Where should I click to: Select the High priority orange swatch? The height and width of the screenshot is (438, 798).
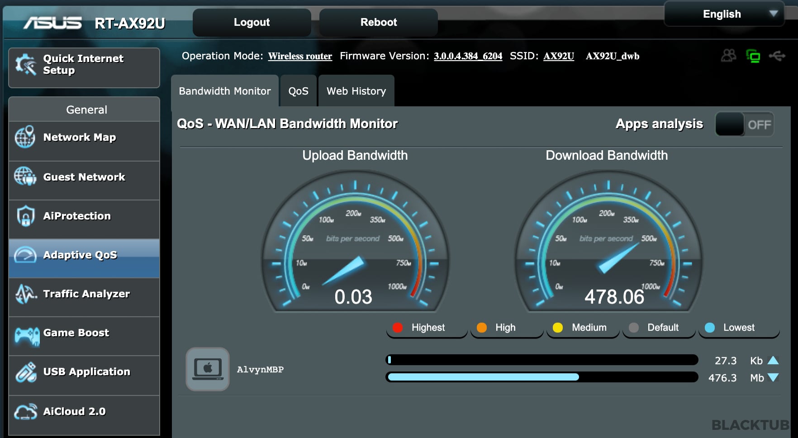pos(482,328)
